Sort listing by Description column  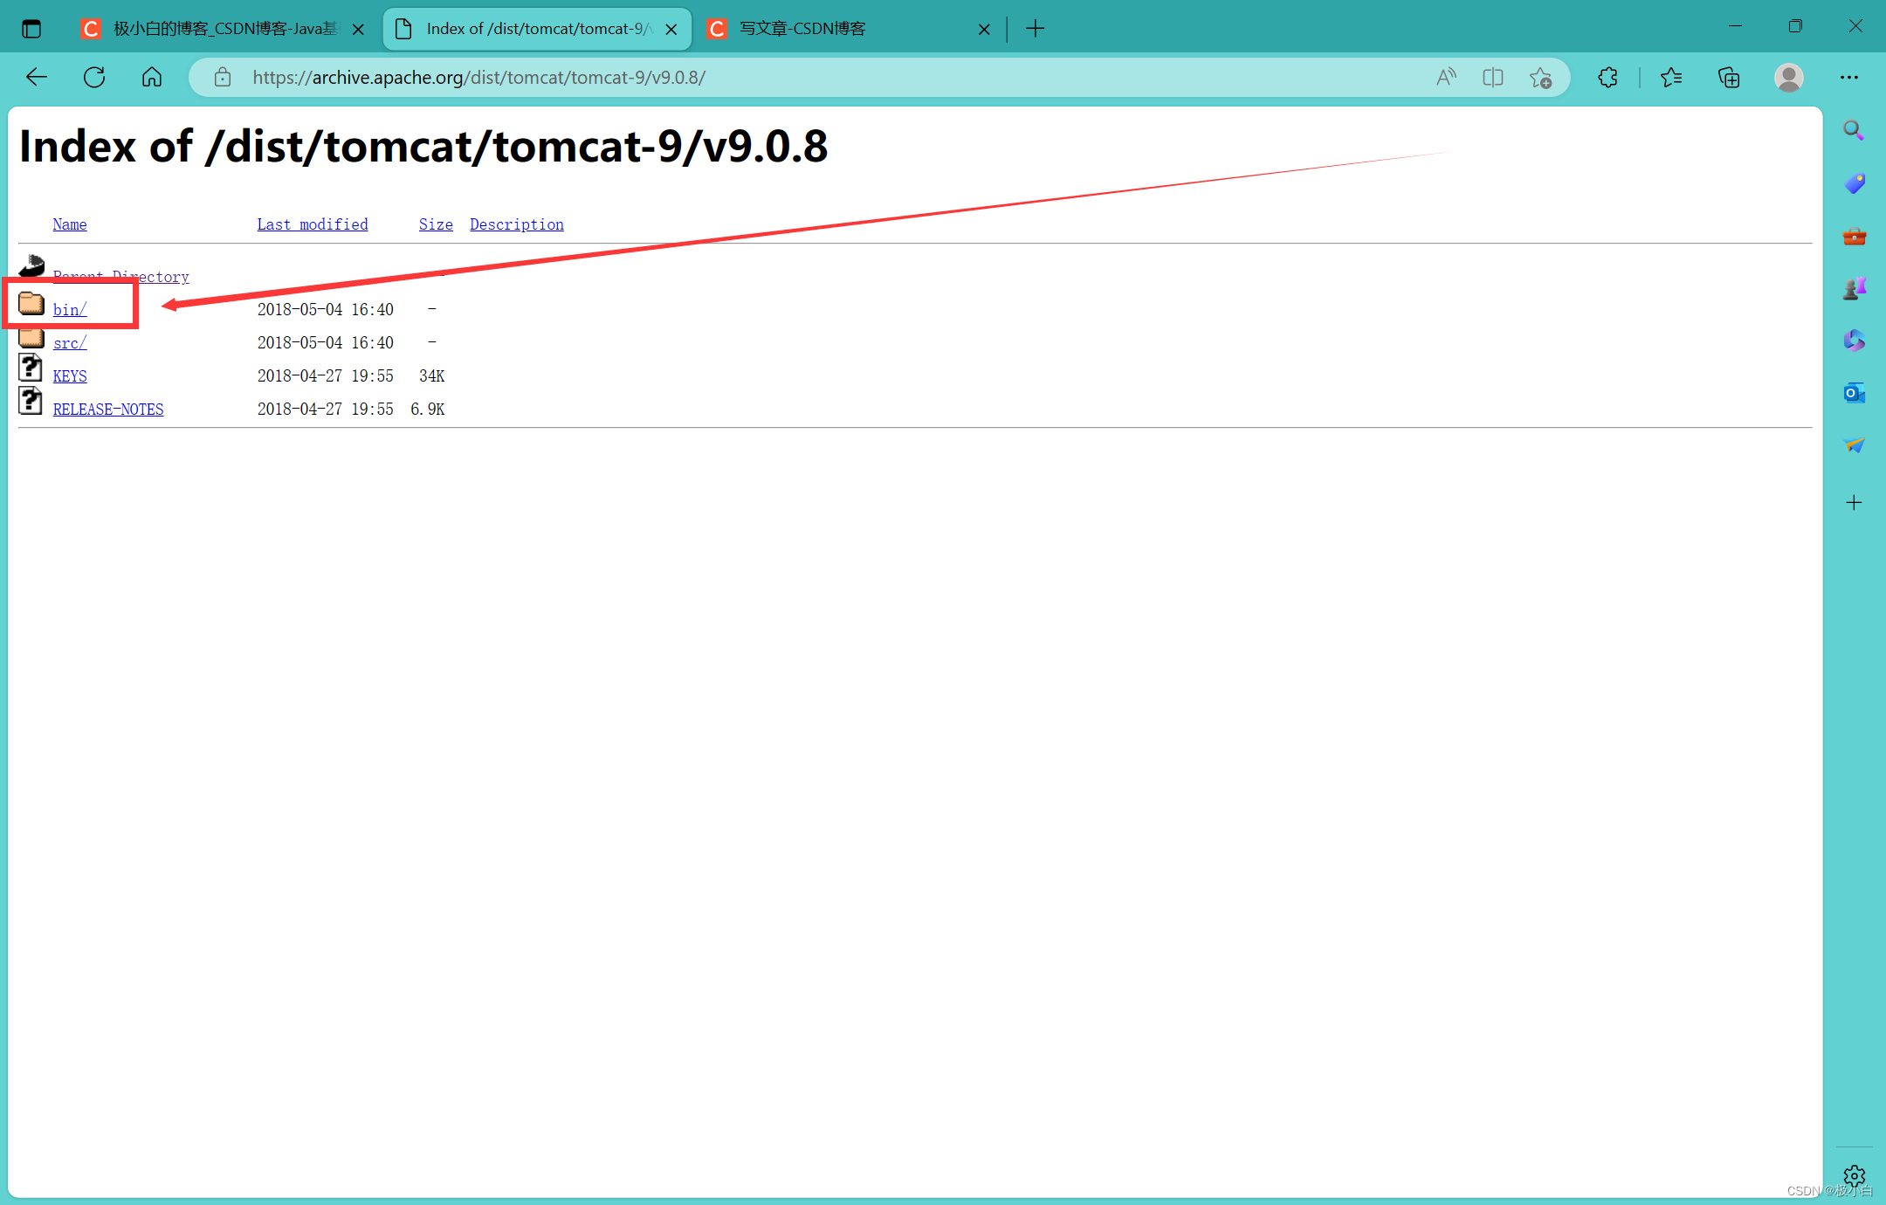(x=517, y=224)
